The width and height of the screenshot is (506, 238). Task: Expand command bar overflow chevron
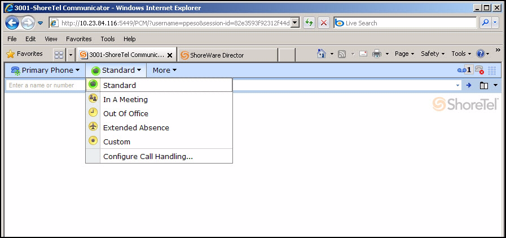498,50
